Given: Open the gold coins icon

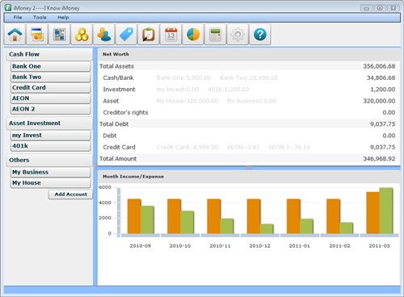Looking at the screenshot, I should (x=82, y=35).
